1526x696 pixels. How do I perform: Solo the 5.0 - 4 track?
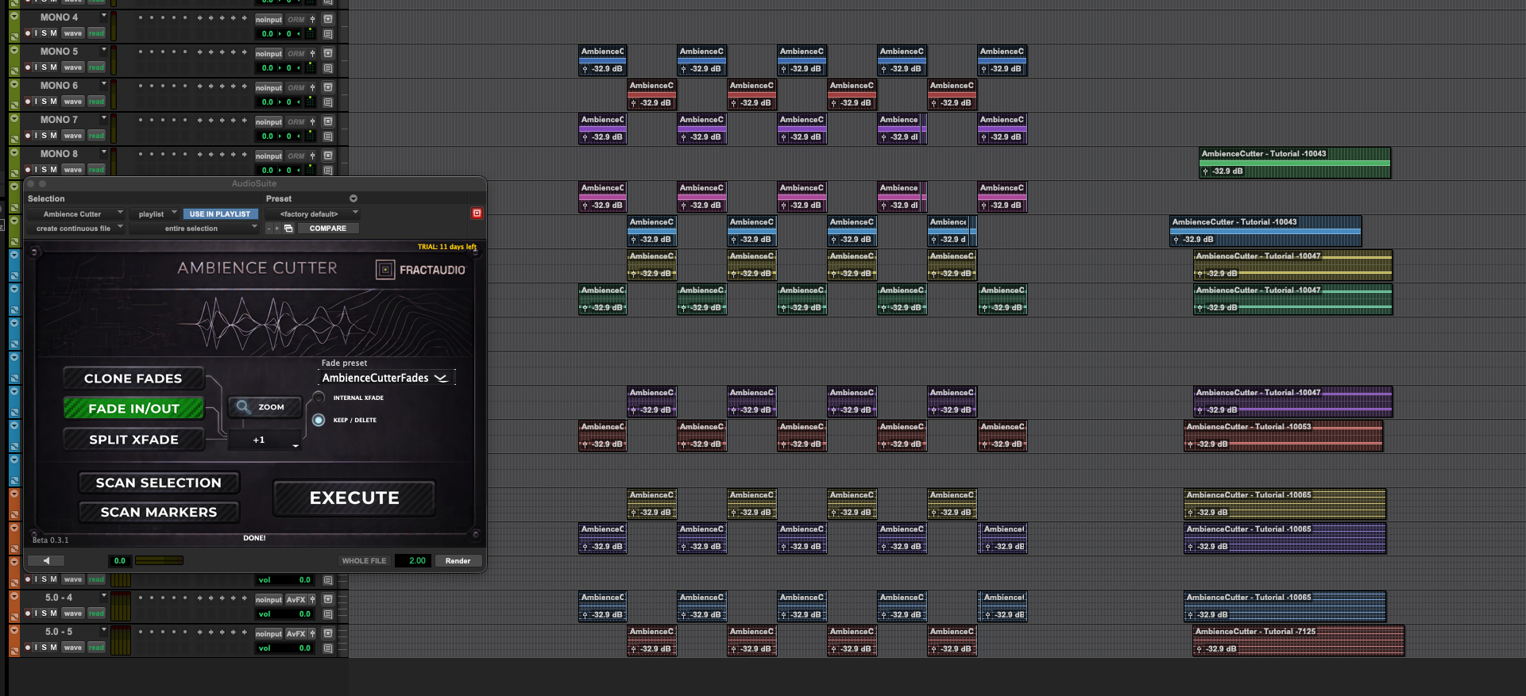(x=44, y=613)
